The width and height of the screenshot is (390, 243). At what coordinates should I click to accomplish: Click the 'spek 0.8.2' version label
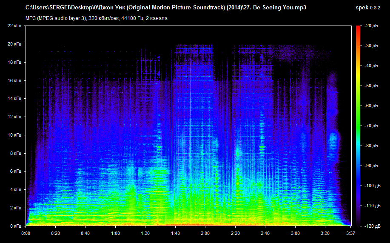coord(368,8)
